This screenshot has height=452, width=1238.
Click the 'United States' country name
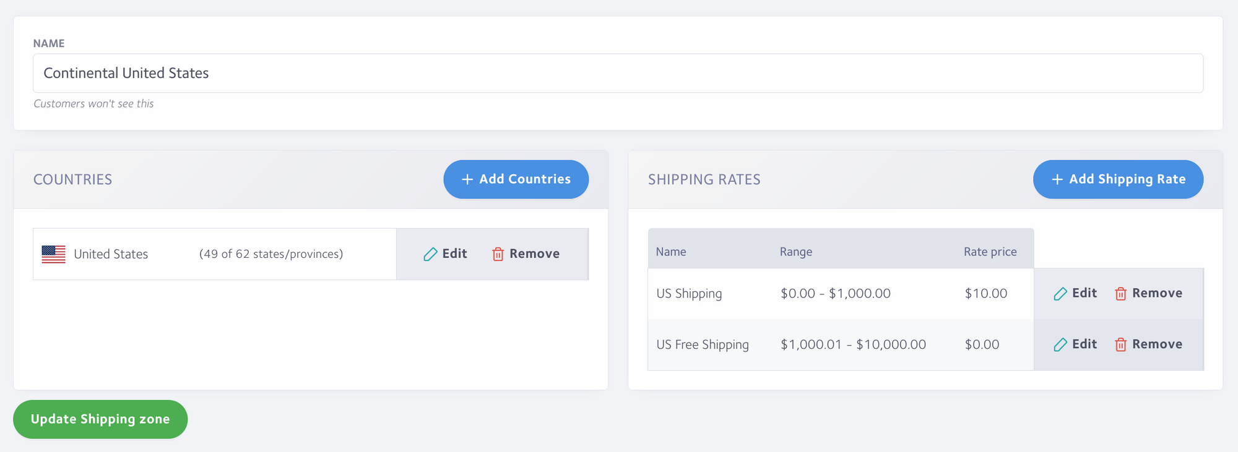pos(111,254)
